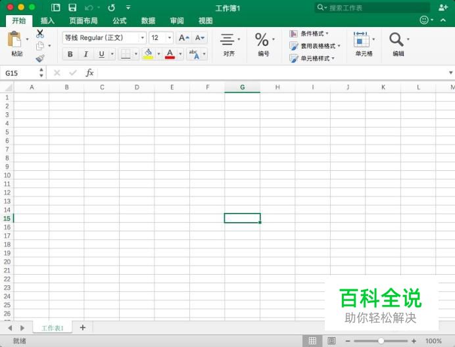Toggle Italic formatting
This screenshot has width=455, height=347.
[x=86, y=54]
